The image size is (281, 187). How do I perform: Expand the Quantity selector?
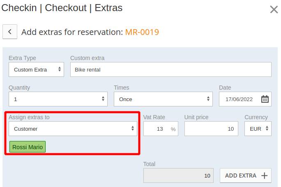point(58,99)
